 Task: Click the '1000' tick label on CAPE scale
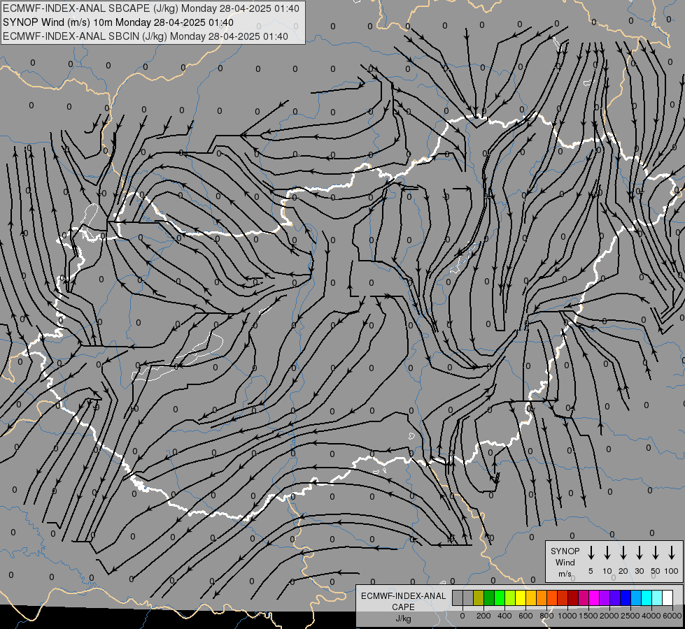point(567,616)
